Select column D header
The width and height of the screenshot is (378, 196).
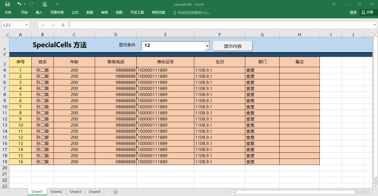click(x=116, y=35)
